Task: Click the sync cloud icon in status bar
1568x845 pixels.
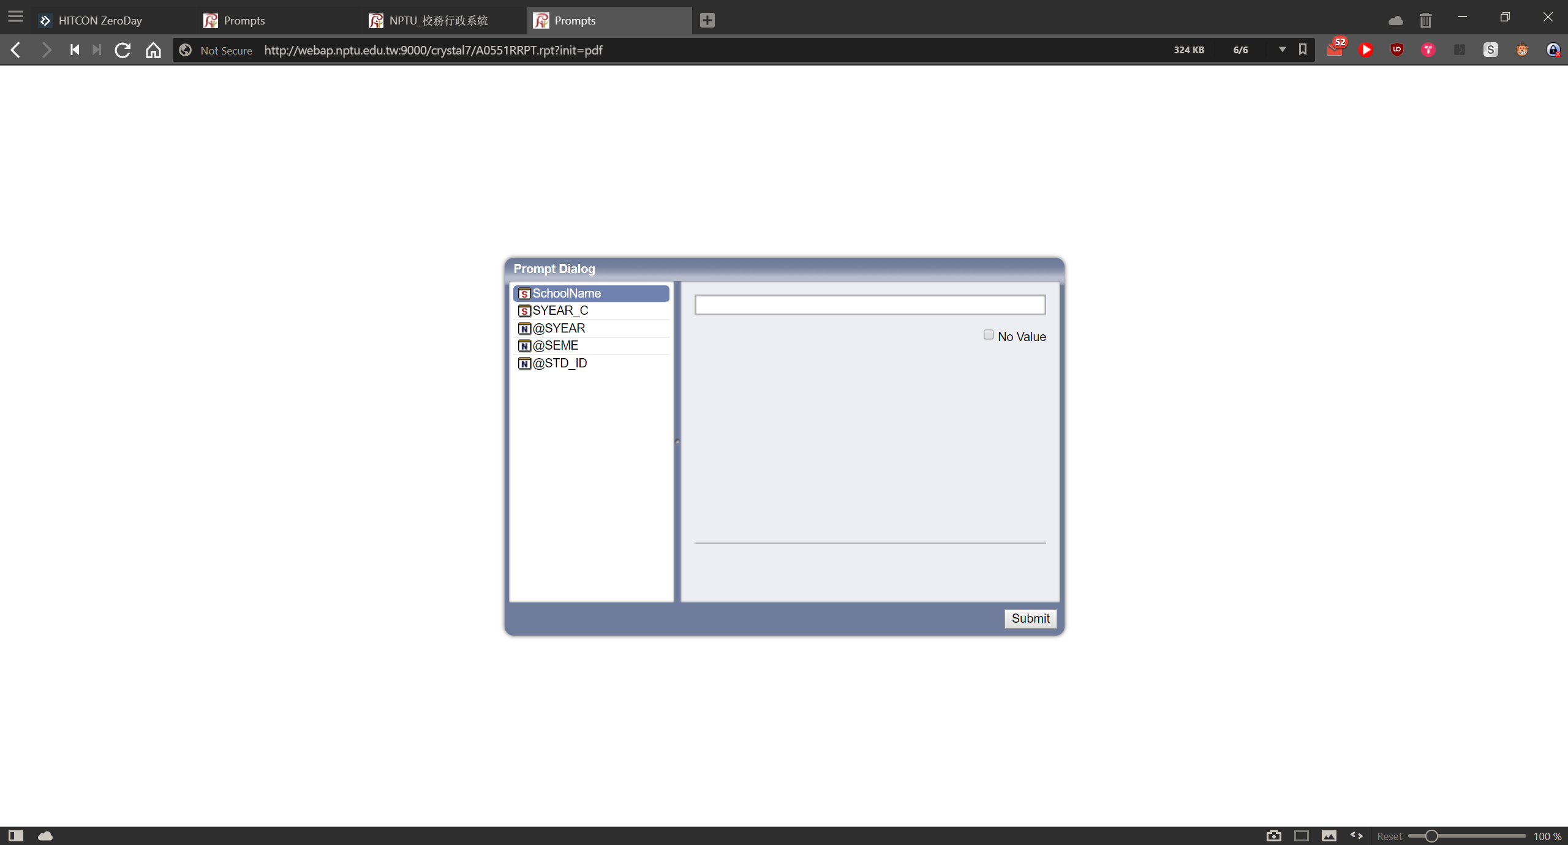Action: click(45, 836)
